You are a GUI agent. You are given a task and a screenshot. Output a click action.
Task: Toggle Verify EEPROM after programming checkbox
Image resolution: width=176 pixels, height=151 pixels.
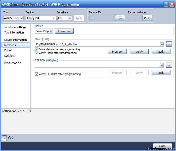pos(36,74)
